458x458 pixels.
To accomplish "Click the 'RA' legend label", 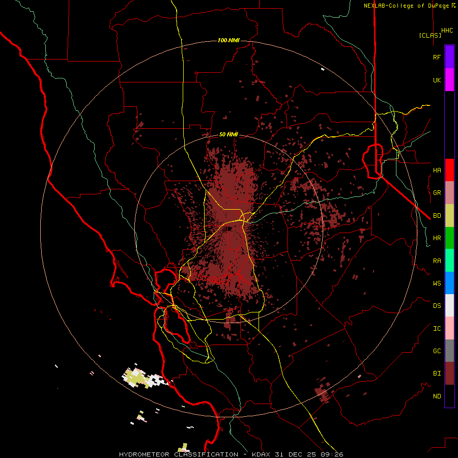I will click(437, 261).
